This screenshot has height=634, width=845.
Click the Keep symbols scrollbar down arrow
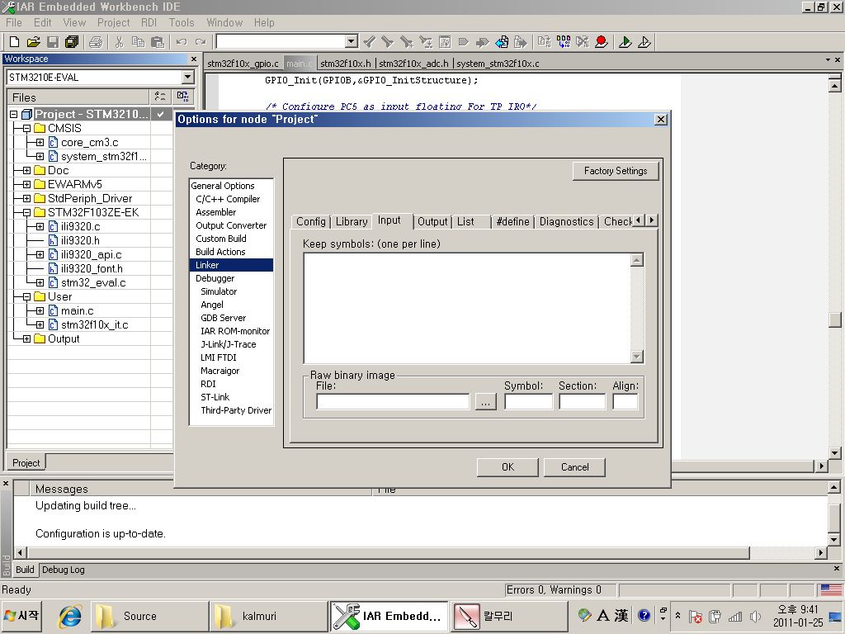click(637, 357)
